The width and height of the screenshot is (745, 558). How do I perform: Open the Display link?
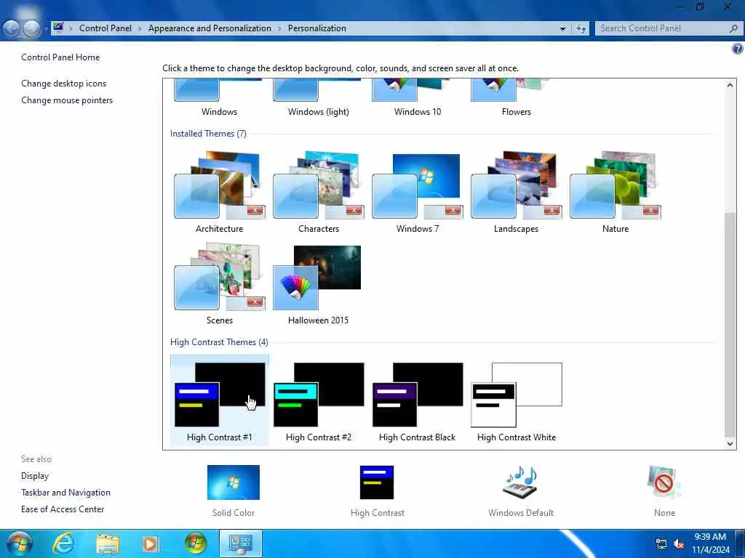[x=35, y=476]
